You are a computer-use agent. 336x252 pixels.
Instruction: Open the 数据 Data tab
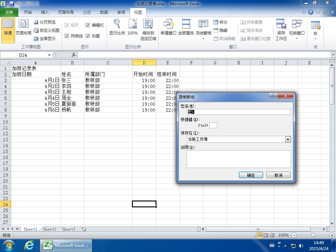(104, 12)
